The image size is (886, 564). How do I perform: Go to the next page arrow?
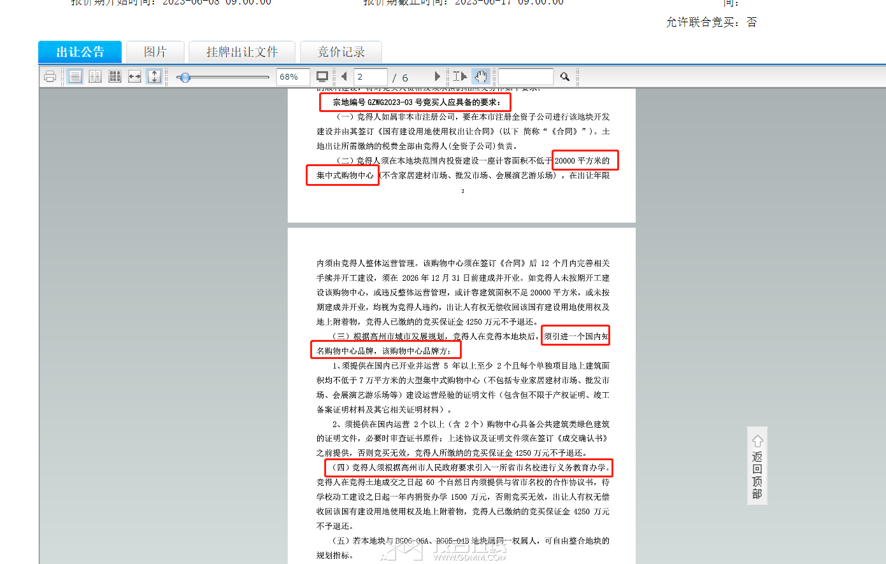click(437, 77)
